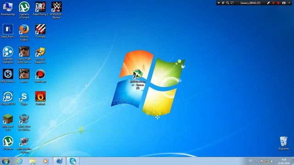Select the FurMark desktop icon
The width and height of the screenshot is (294, 165).
pos(40,98)
